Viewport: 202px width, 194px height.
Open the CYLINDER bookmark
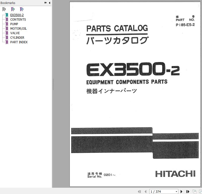click(x=17, y=37)
